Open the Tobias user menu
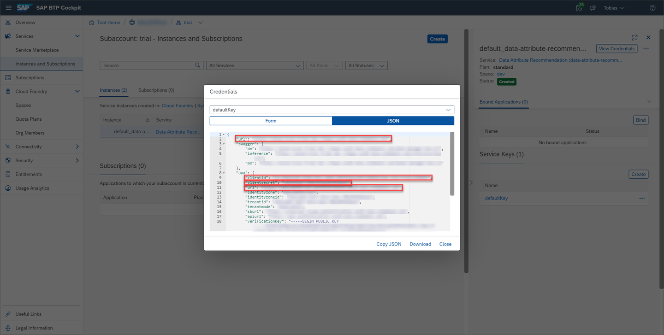664x335 pixels. pyautogui.click(x=614, y=8)
